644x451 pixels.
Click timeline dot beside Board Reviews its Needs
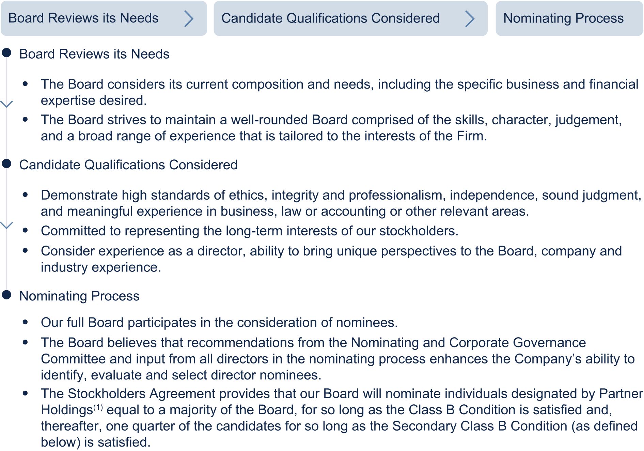click(6, 52)
